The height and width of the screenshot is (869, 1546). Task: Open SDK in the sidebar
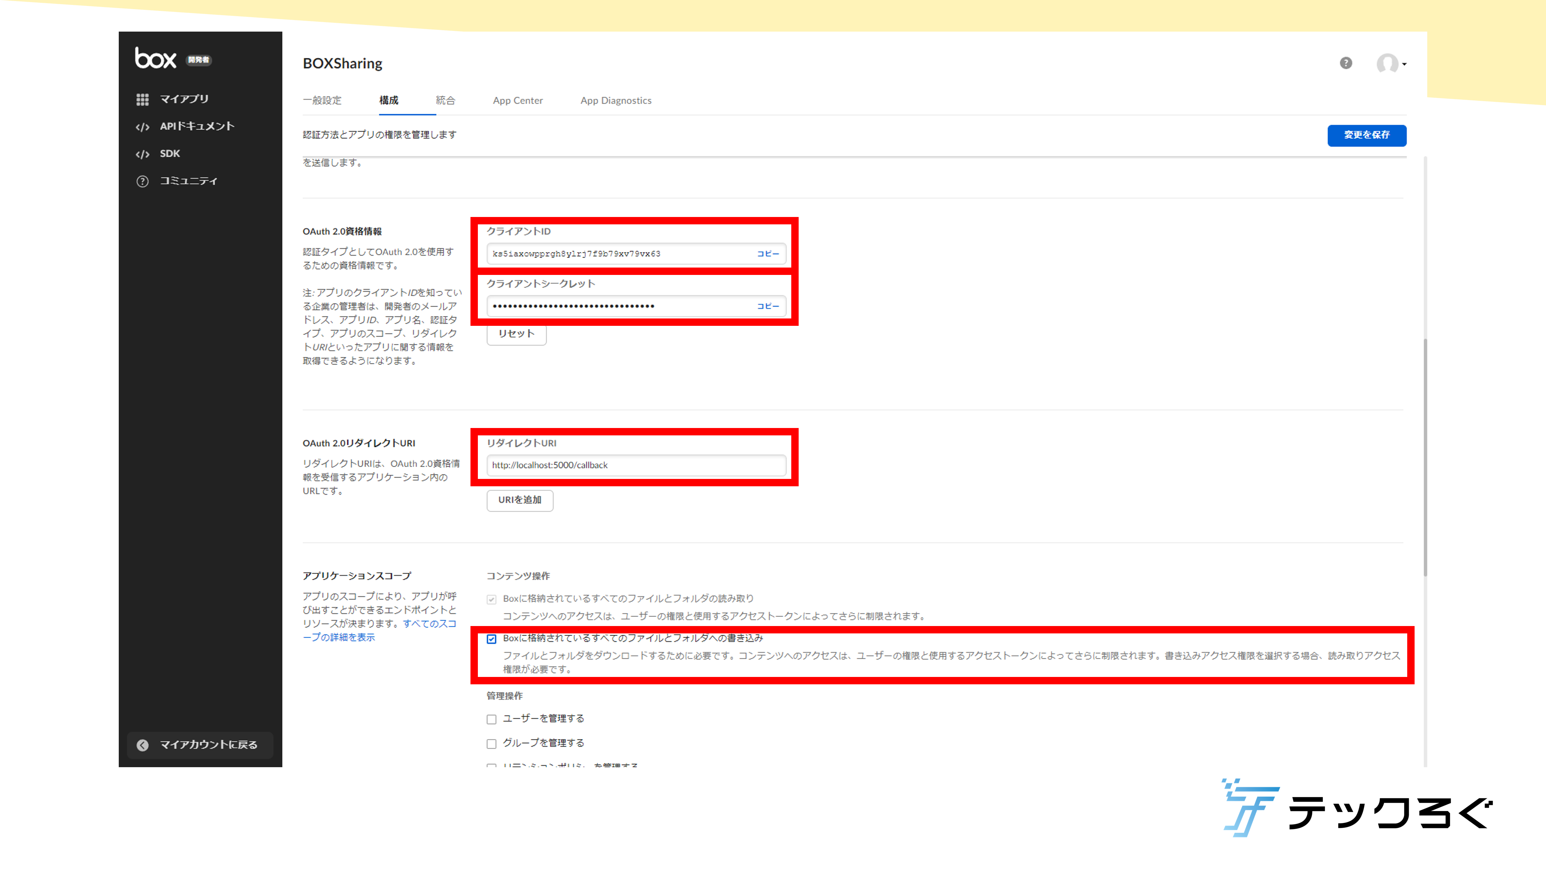tap(170, 154)
